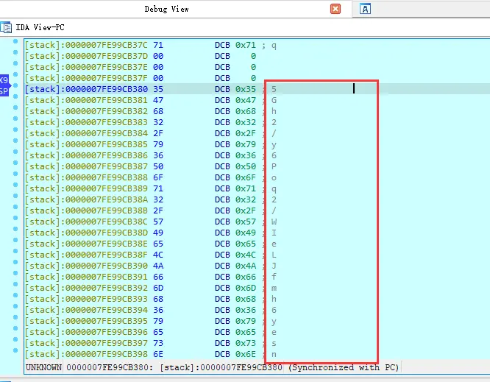Select address line 0000007FE99CB37C
Viewport: 490px width, 382px height.
click(86, 45)
